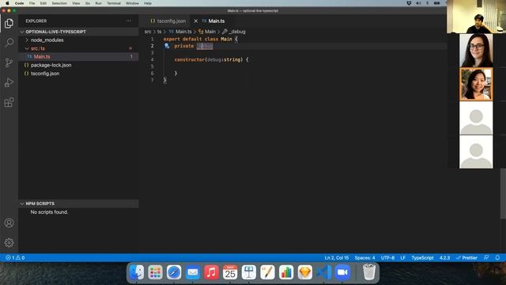Image resolution: width=506 pixels, height=285 pixels.
Task: Open the Edit menu
Action: coord(43,3)
